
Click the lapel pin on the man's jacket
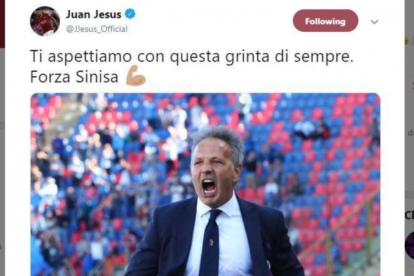tap(211, 242)
